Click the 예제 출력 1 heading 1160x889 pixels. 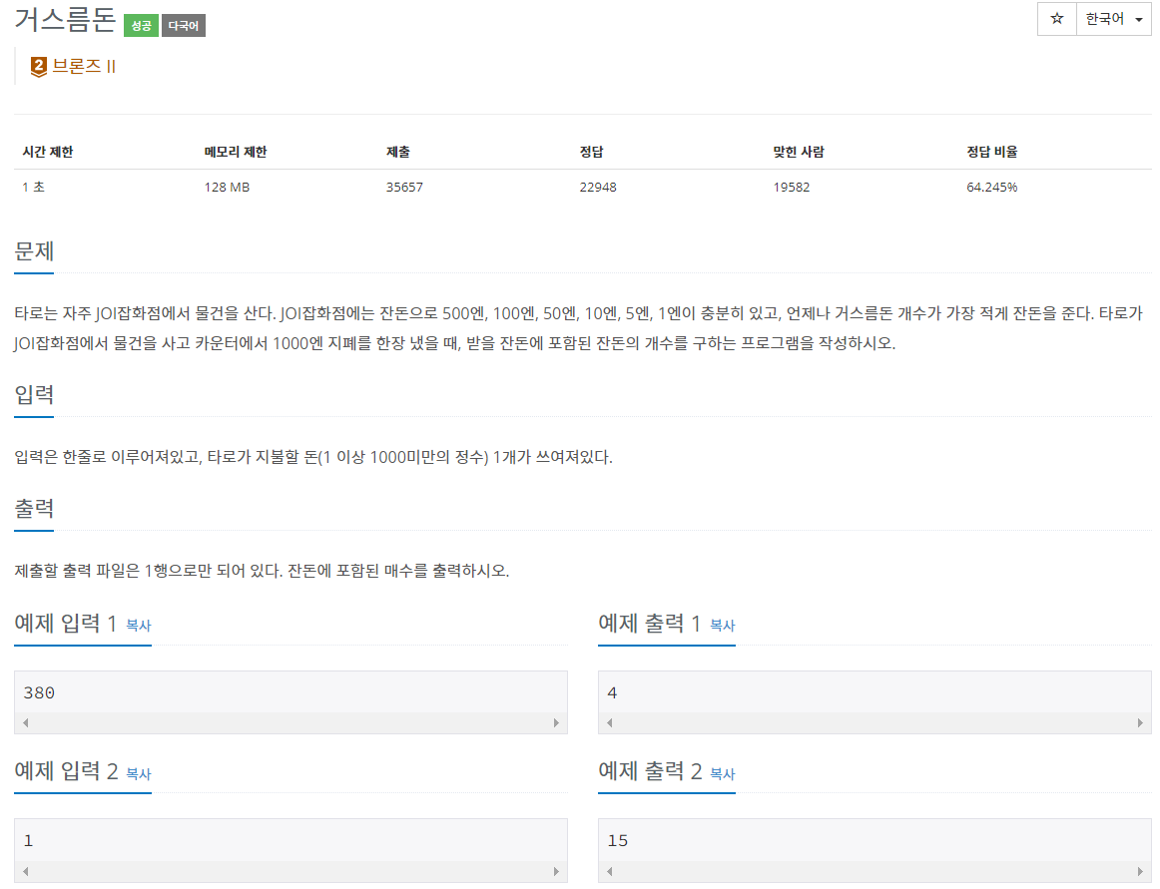click(650, 624)
